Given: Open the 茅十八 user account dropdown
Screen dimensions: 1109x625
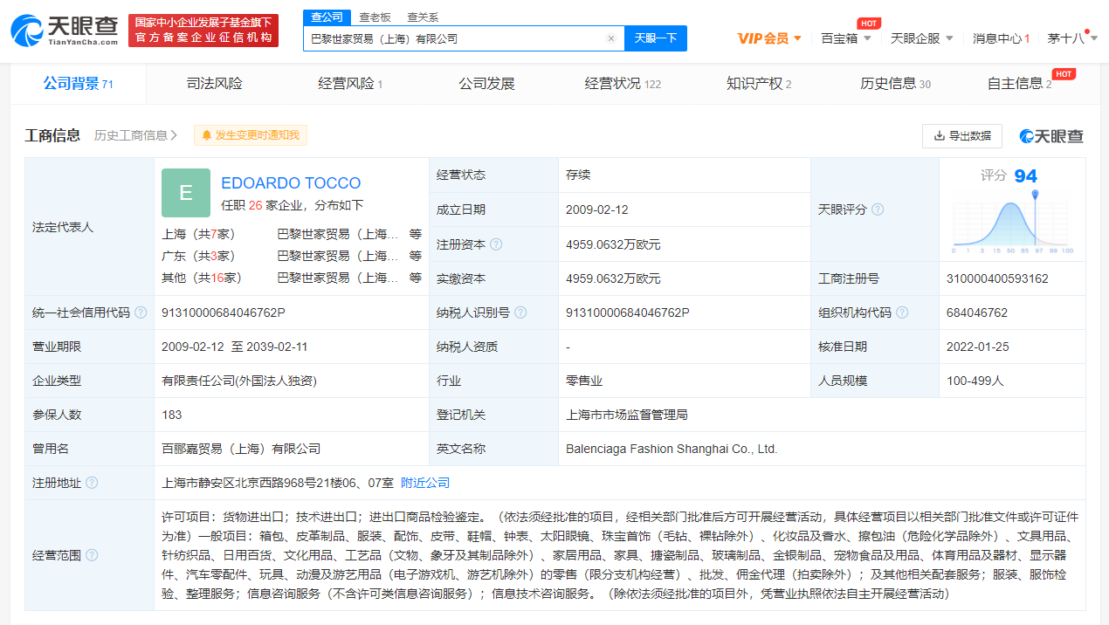Looking at the screenshot, I should click(1072, 38).
